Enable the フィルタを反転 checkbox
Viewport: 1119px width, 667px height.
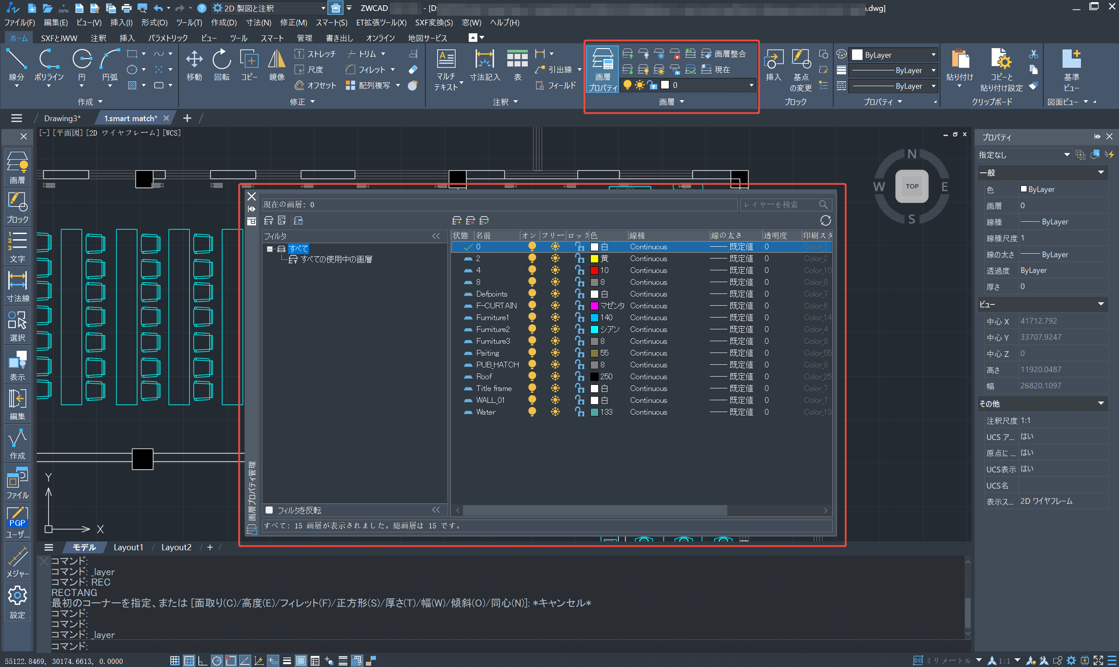pyautogui.click(x=269, y=510)
